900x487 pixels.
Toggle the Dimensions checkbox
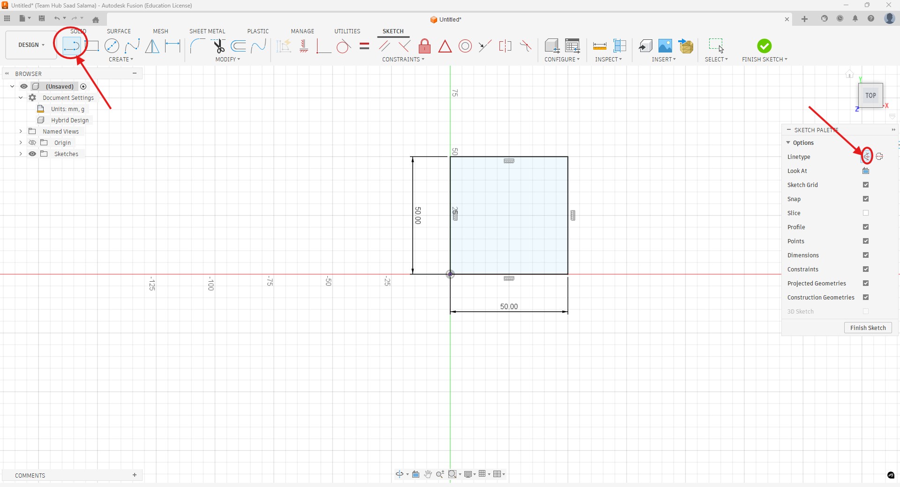(866, 255)
